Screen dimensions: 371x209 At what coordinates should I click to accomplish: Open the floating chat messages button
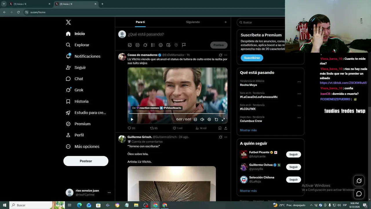coord(359,194)
